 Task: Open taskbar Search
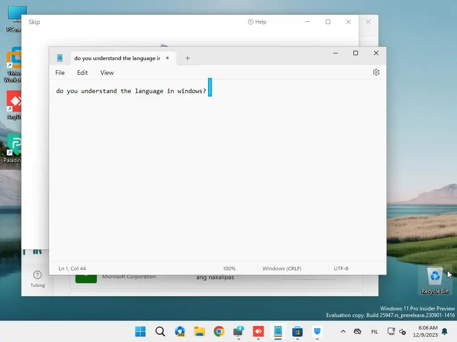(x=160, y=331)
